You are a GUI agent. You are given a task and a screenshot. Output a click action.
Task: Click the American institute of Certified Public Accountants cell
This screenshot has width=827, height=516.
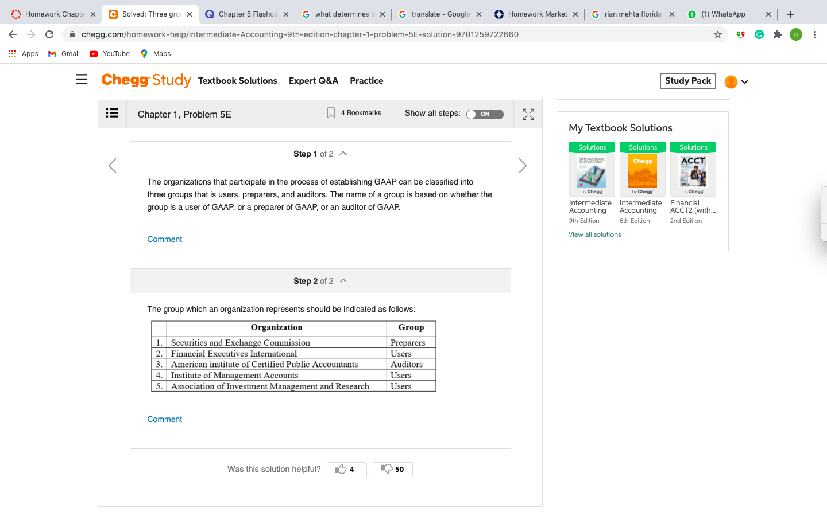277,364
